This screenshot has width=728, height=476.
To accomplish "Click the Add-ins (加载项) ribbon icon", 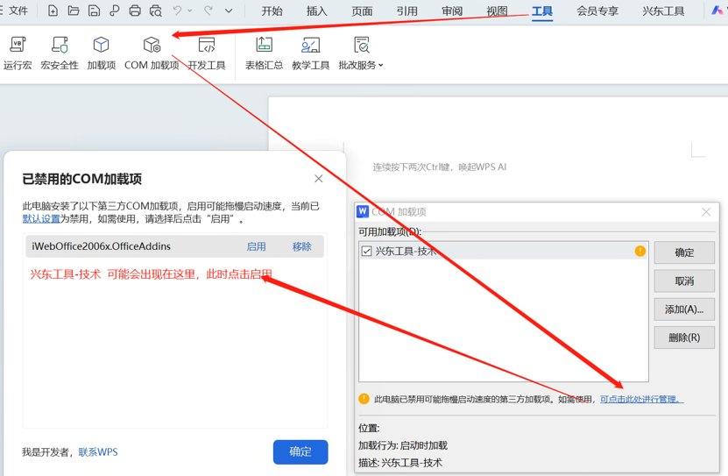I will coord(102,53).
